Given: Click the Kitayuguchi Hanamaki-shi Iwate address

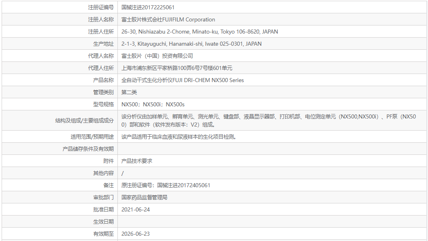Looking at the screenshot, I should tap(192, 44).
